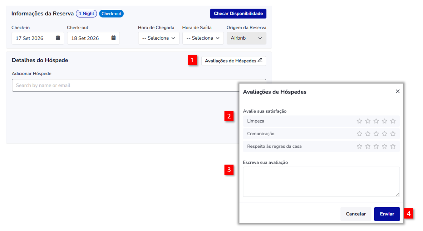Screen dimensions: 423x231
Task: Click the Cancelar button
Action: [356, 214]
